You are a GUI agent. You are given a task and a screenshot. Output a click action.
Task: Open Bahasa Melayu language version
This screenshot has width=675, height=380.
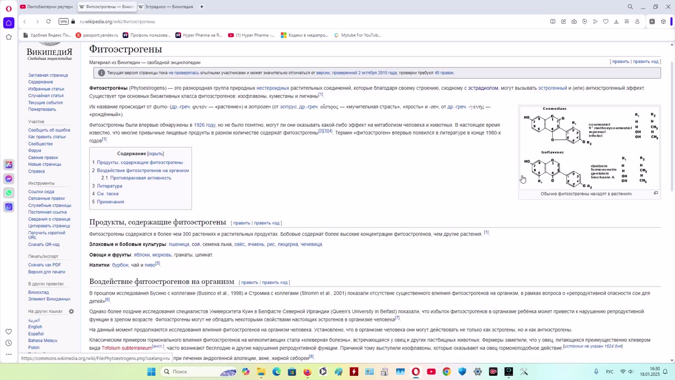click(43, 340)
